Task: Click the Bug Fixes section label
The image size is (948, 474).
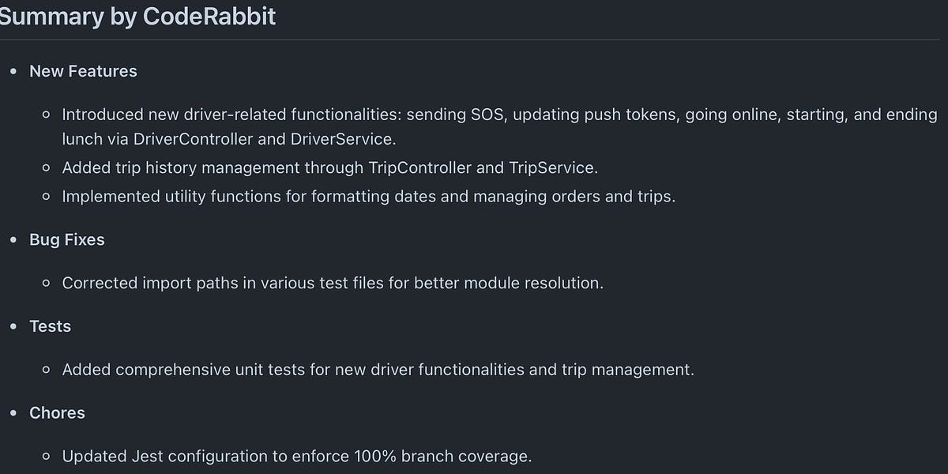Action: 66,239
